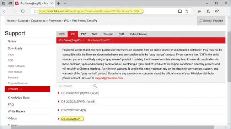
Task: Share this page icon
Action: (x=217, y=11)
